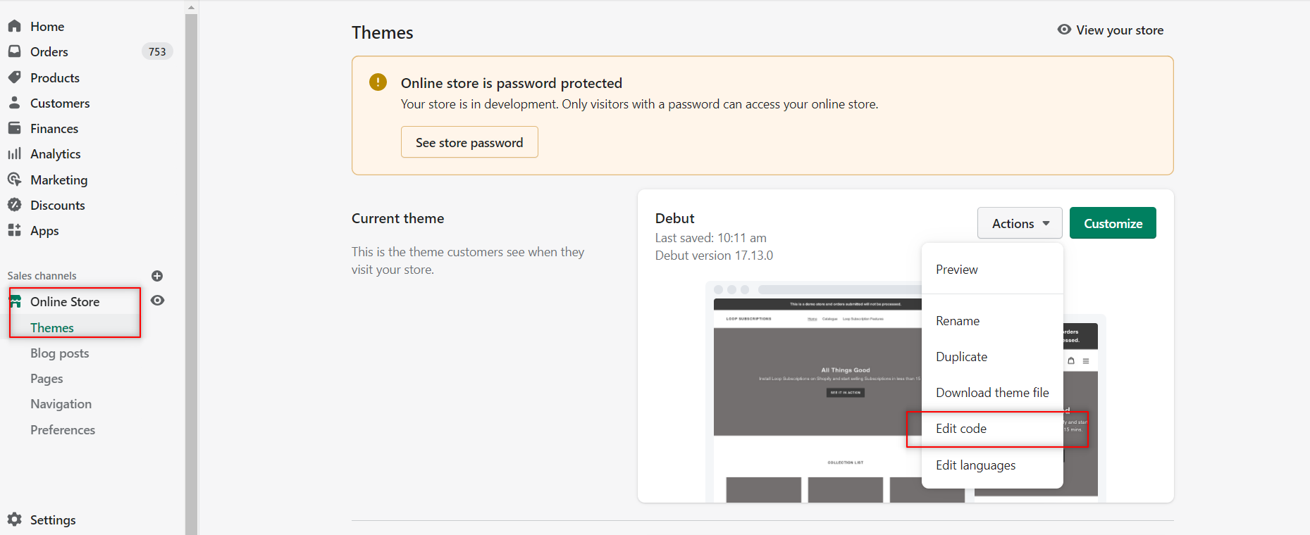Click the Debut theme name
Screen dimensions: 1310x535
[675, 218]
